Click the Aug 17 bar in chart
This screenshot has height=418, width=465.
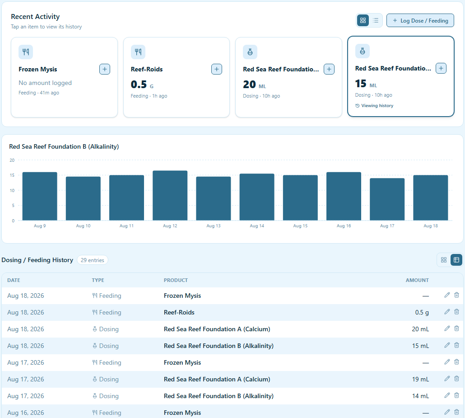(387, 199)
